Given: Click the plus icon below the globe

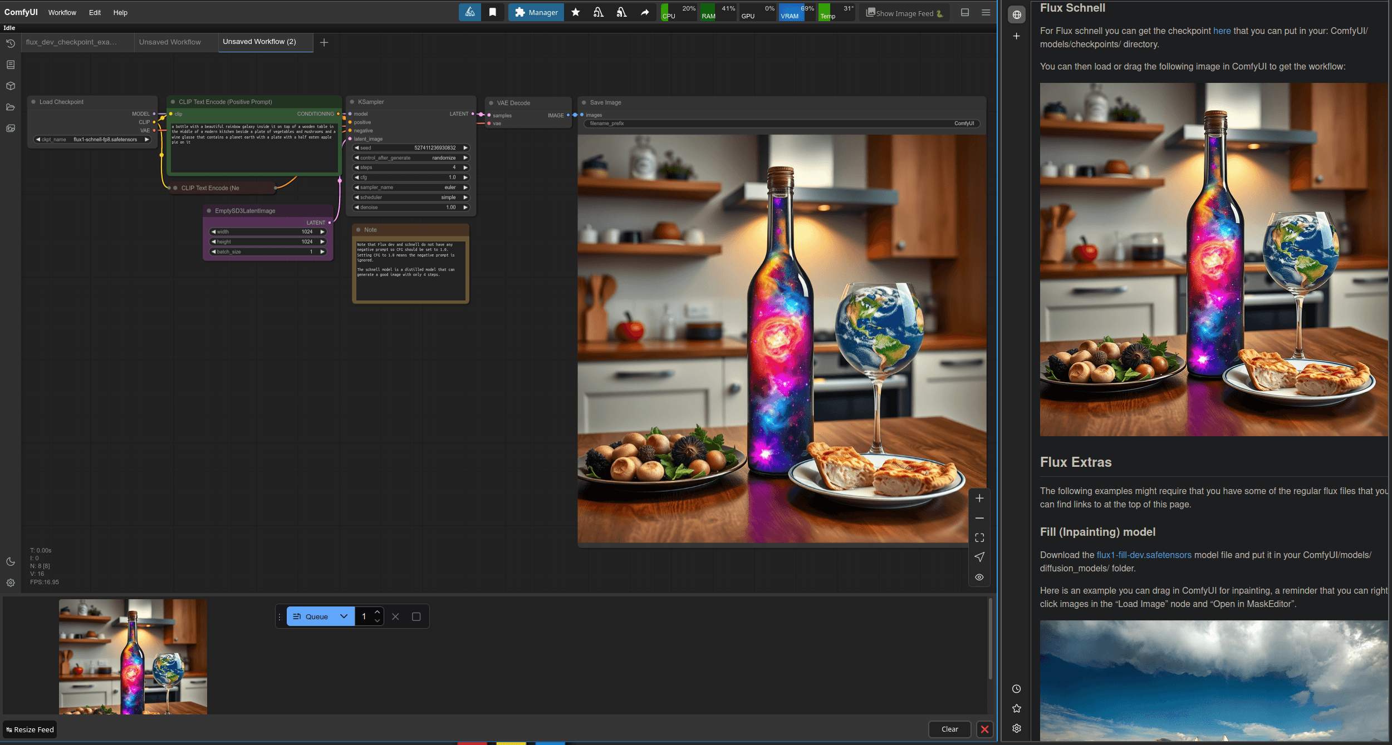Looking at the screenshot, I should (1017, 36).
